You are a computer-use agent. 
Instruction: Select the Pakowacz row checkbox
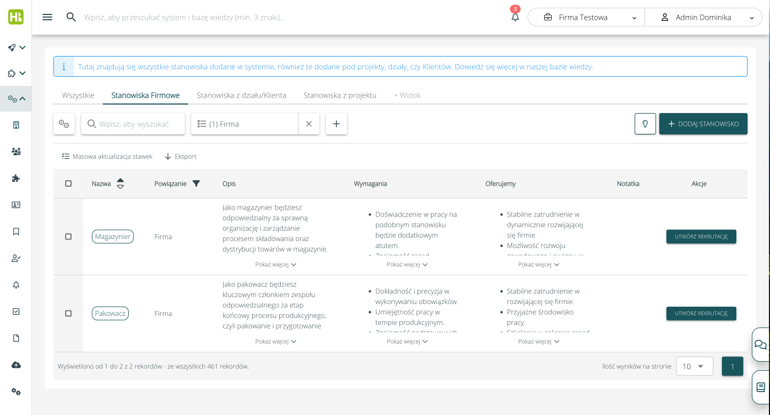click(x=68, y=314)
